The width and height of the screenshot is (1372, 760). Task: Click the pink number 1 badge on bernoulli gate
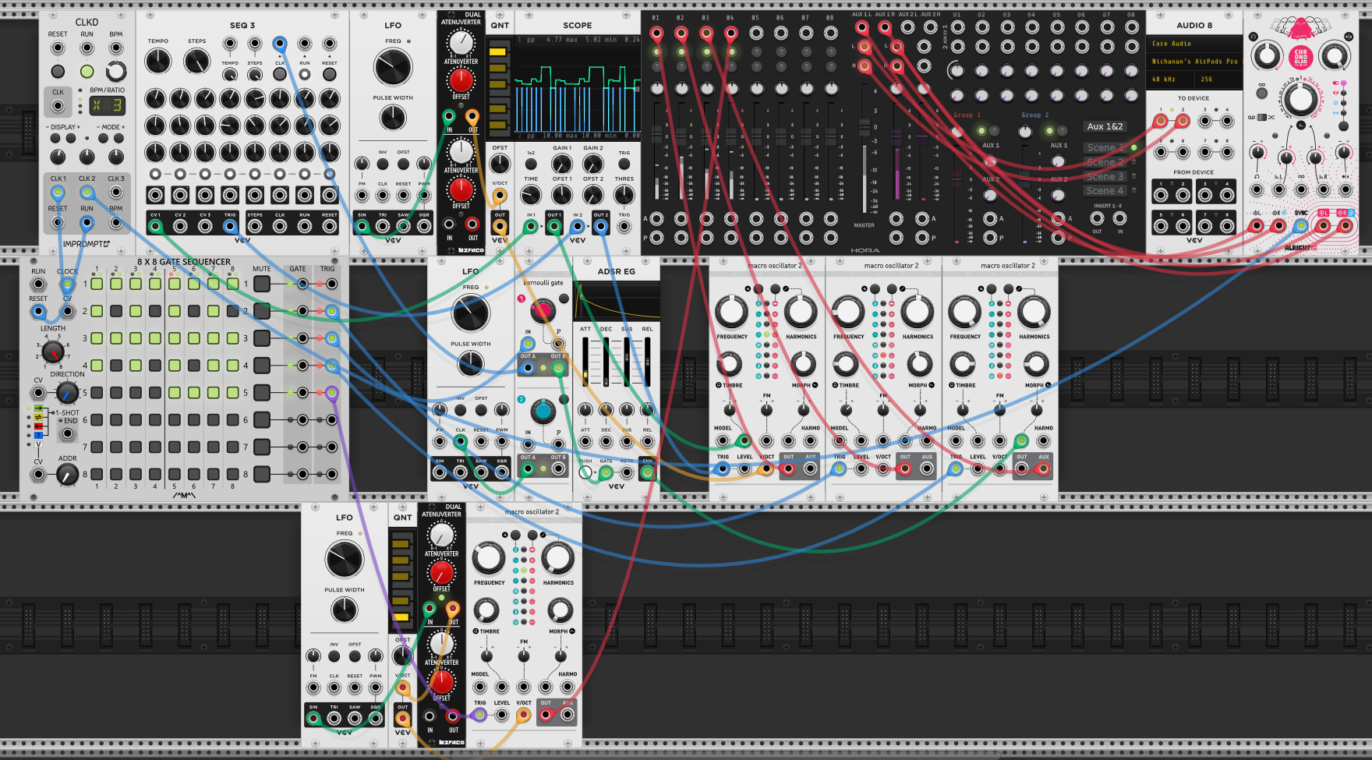point(522,299)
